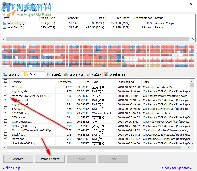Screen dimensions: 197x171
Task: Click the Search magnifier icon
Action: 48,74
